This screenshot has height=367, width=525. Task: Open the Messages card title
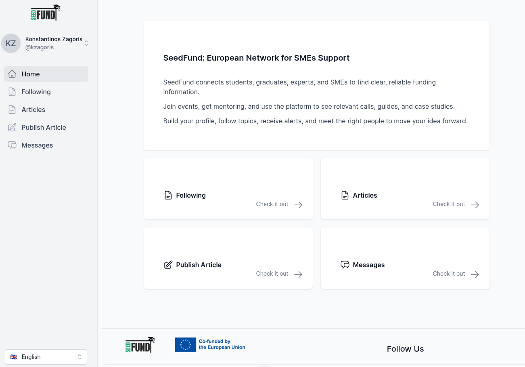[369, 265]
